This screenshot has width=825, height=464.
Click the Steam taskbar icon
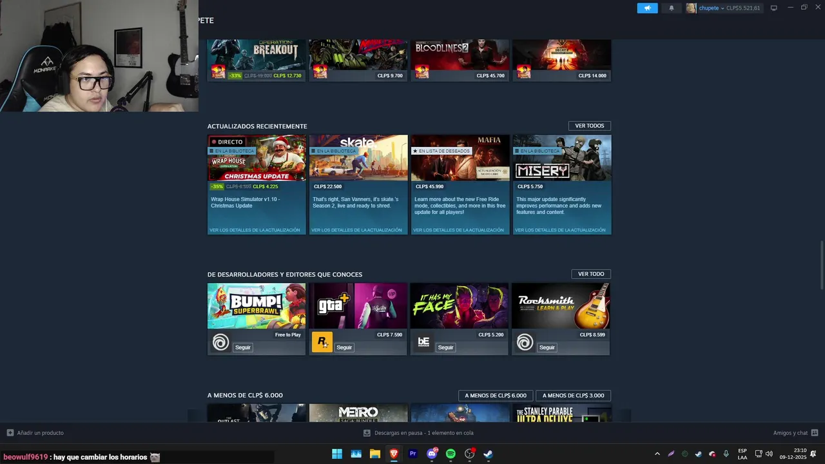pos(489,454)
